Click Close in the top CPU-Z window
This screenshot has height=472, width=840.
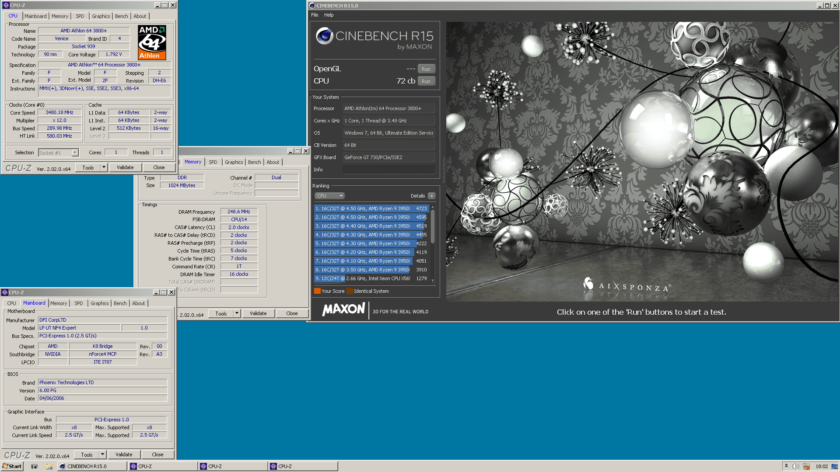point(159,167)
